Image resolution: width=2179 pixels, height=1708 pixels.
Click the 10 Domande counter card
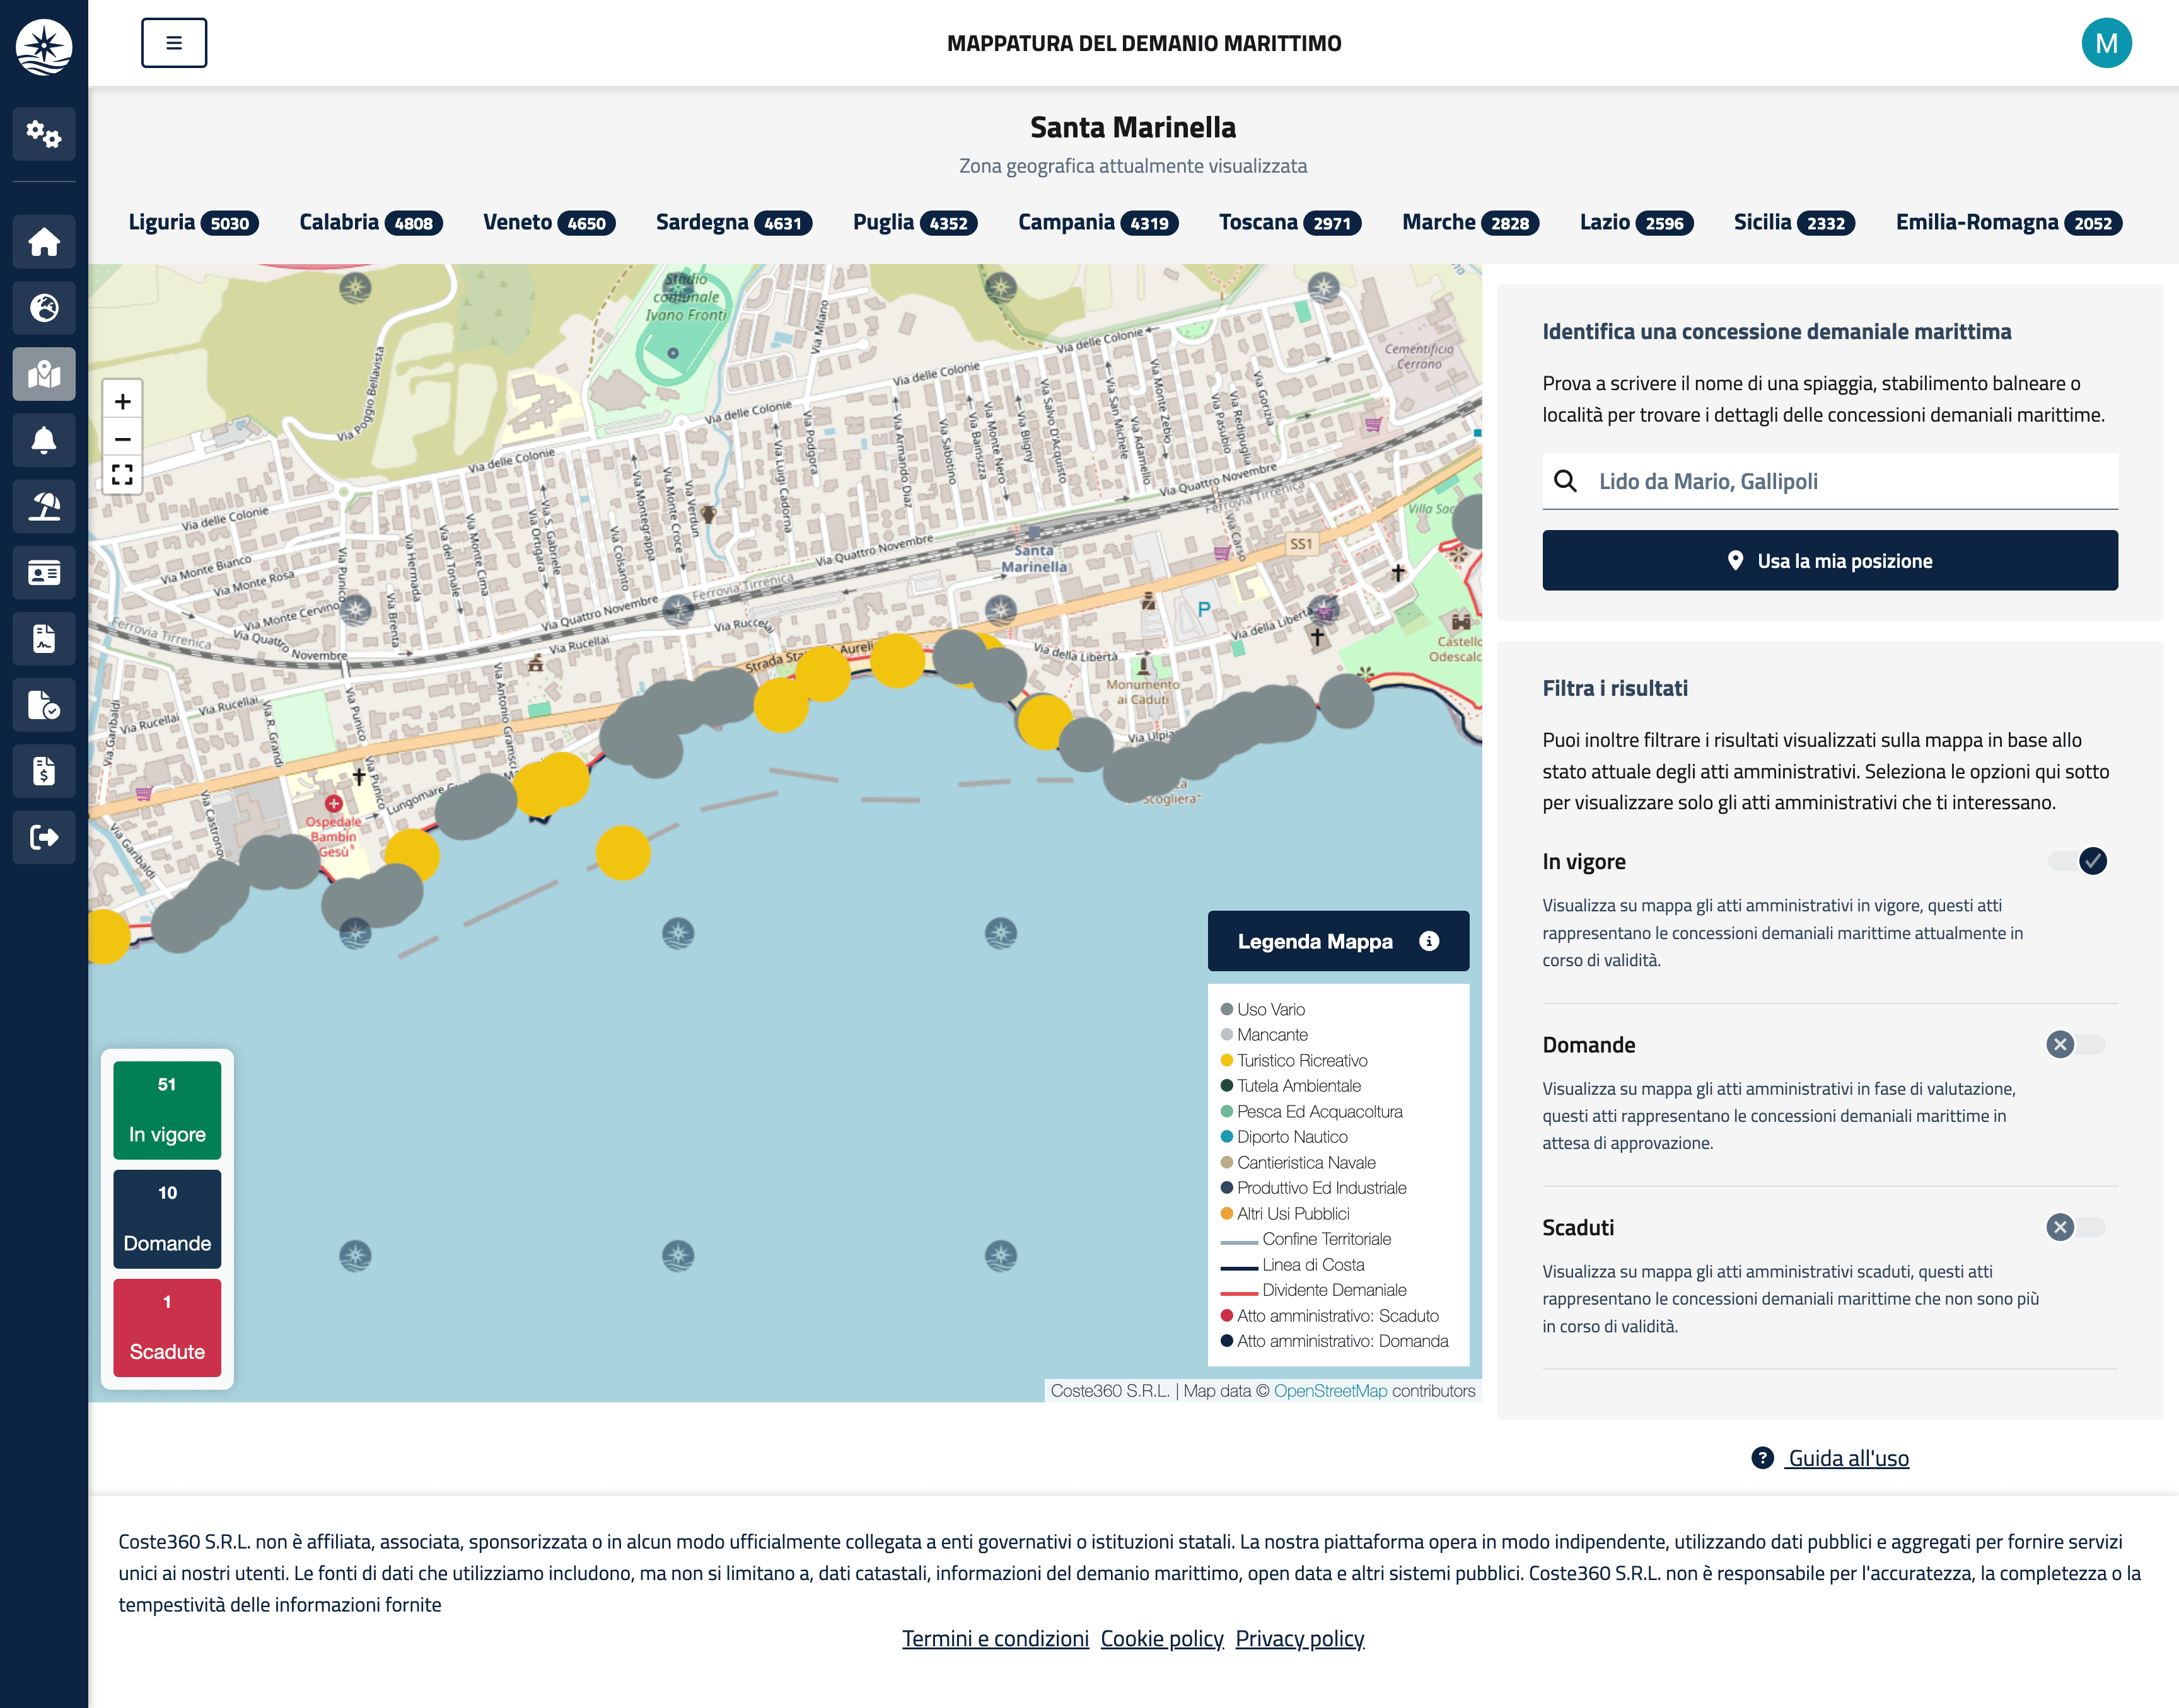tap(167, 1219)
